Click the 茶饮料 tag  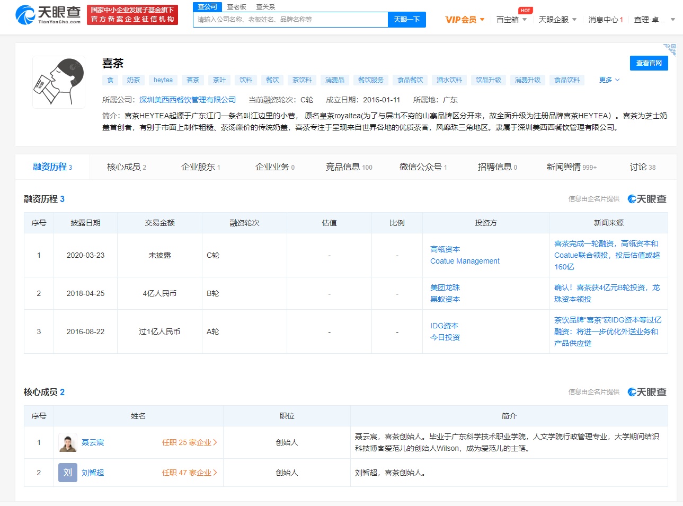tap(302, 80)
